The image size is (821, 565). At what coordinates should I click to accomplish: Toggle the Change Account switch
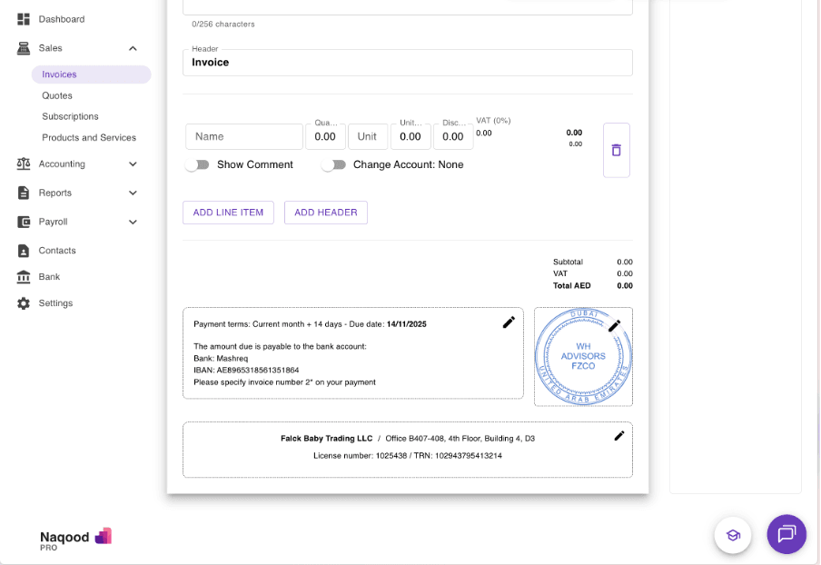coord(333,165)
